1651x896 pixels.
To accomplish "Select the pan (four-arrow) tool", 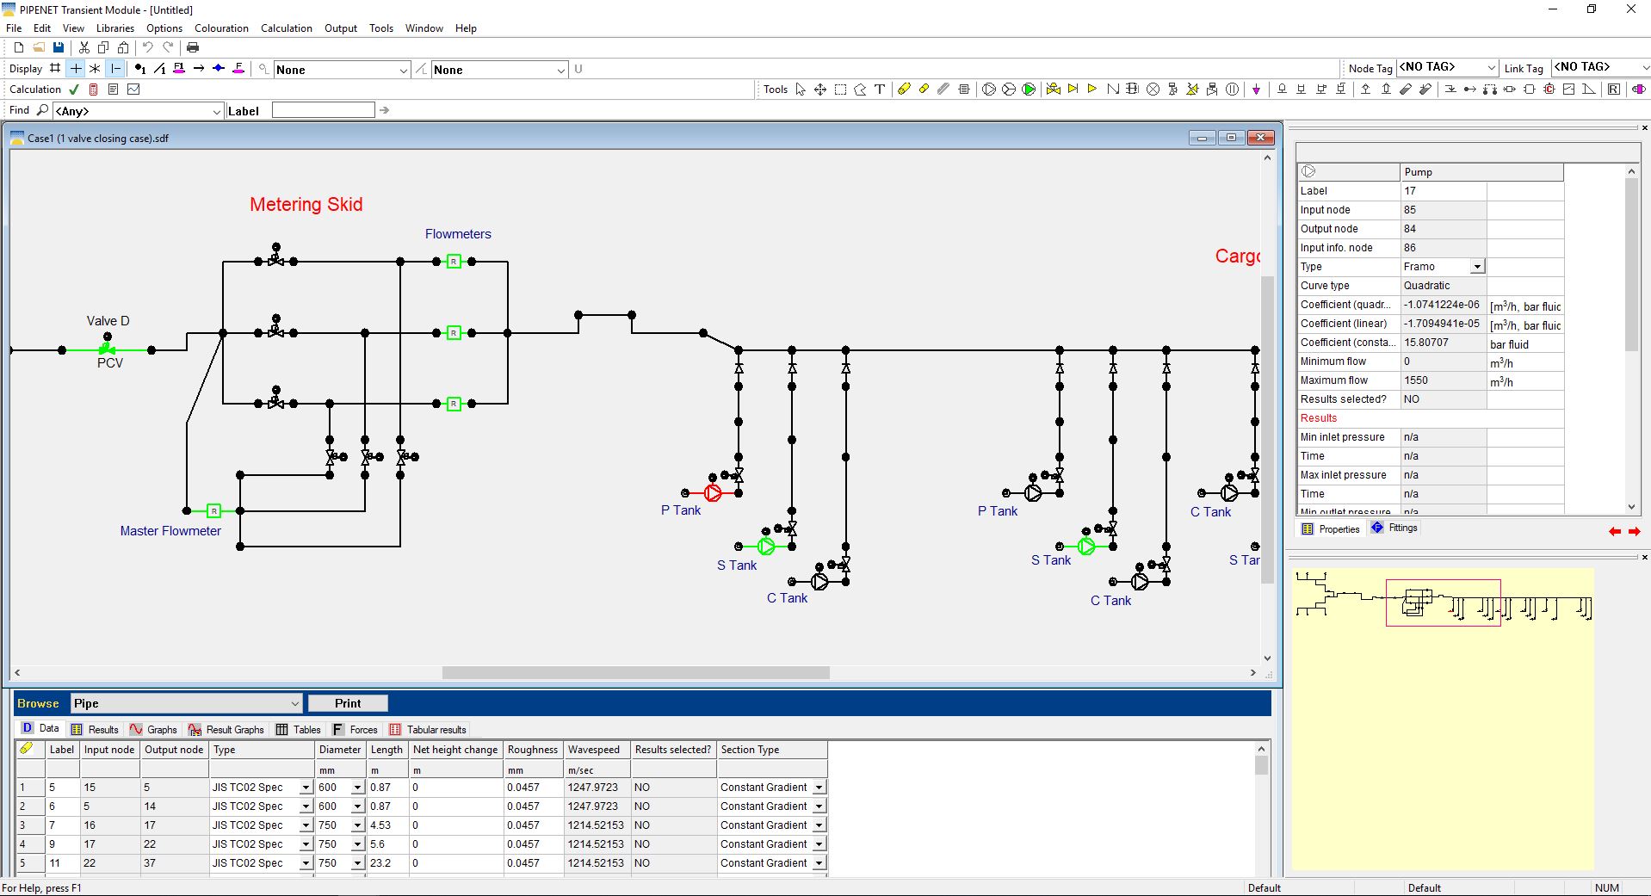I will (820, 89).
